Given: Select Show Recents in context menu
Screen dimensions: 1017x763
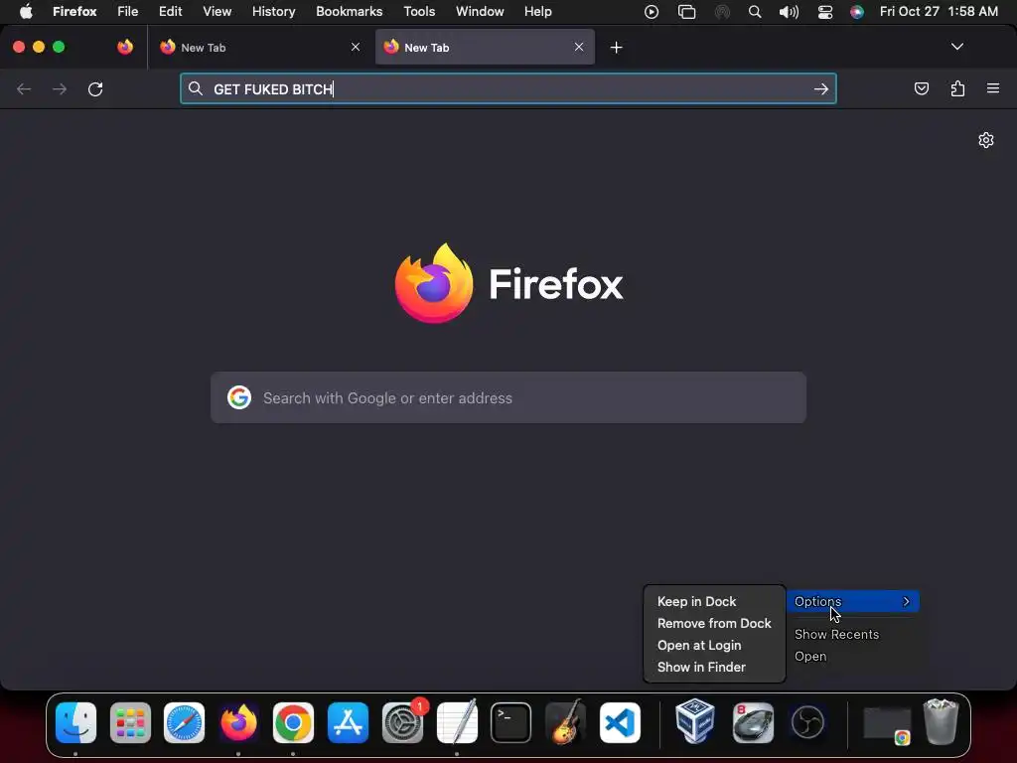Looking at the screenshot, I should [852, 635].
